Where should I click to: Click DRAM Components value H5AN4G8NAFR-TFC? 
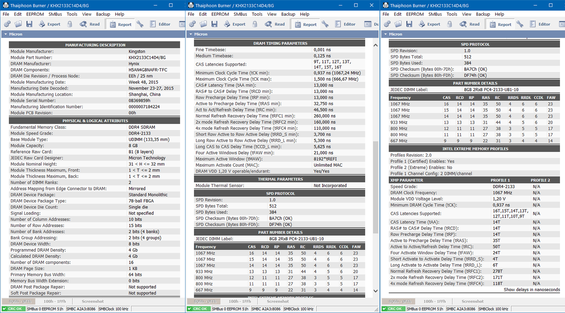(x=148, y=70)
